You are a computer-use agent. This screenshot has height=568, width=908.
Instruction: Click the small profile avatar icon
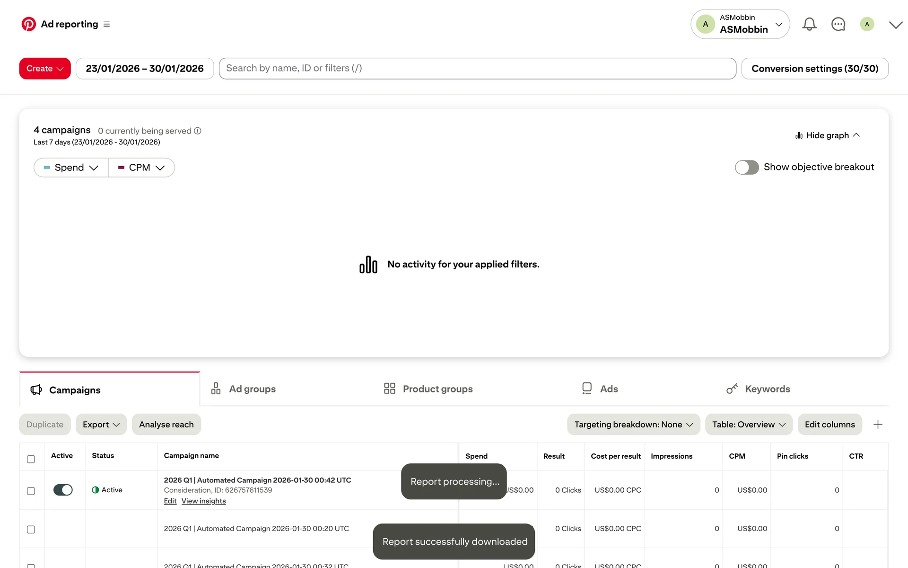867,24
